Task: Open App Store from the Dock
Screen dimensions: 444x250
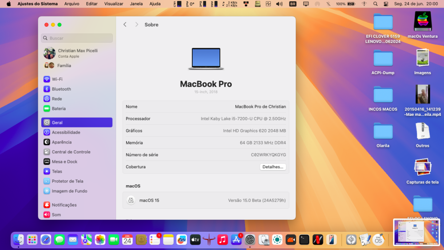Action: click(236, 240)
